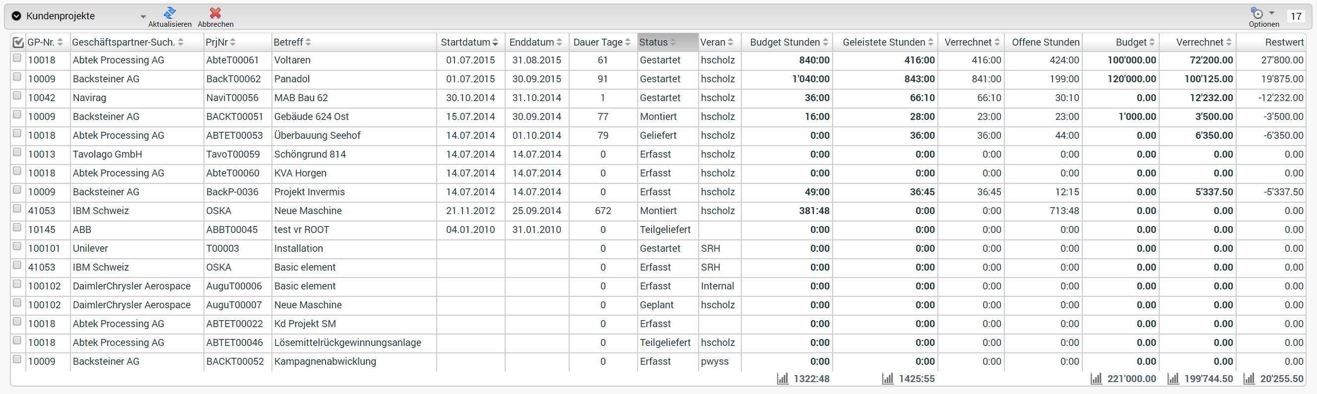Image resolution: width=1317 pixels, height=394 pixels.
Task: Check the row for project Panadol
Action: [17, 77]
